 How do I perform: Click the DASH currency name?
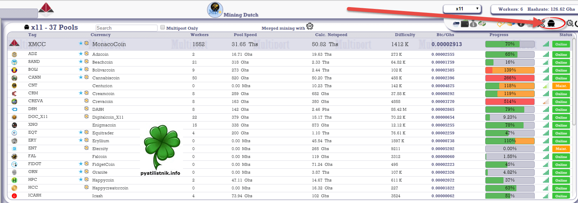click(x=98, y=109)
